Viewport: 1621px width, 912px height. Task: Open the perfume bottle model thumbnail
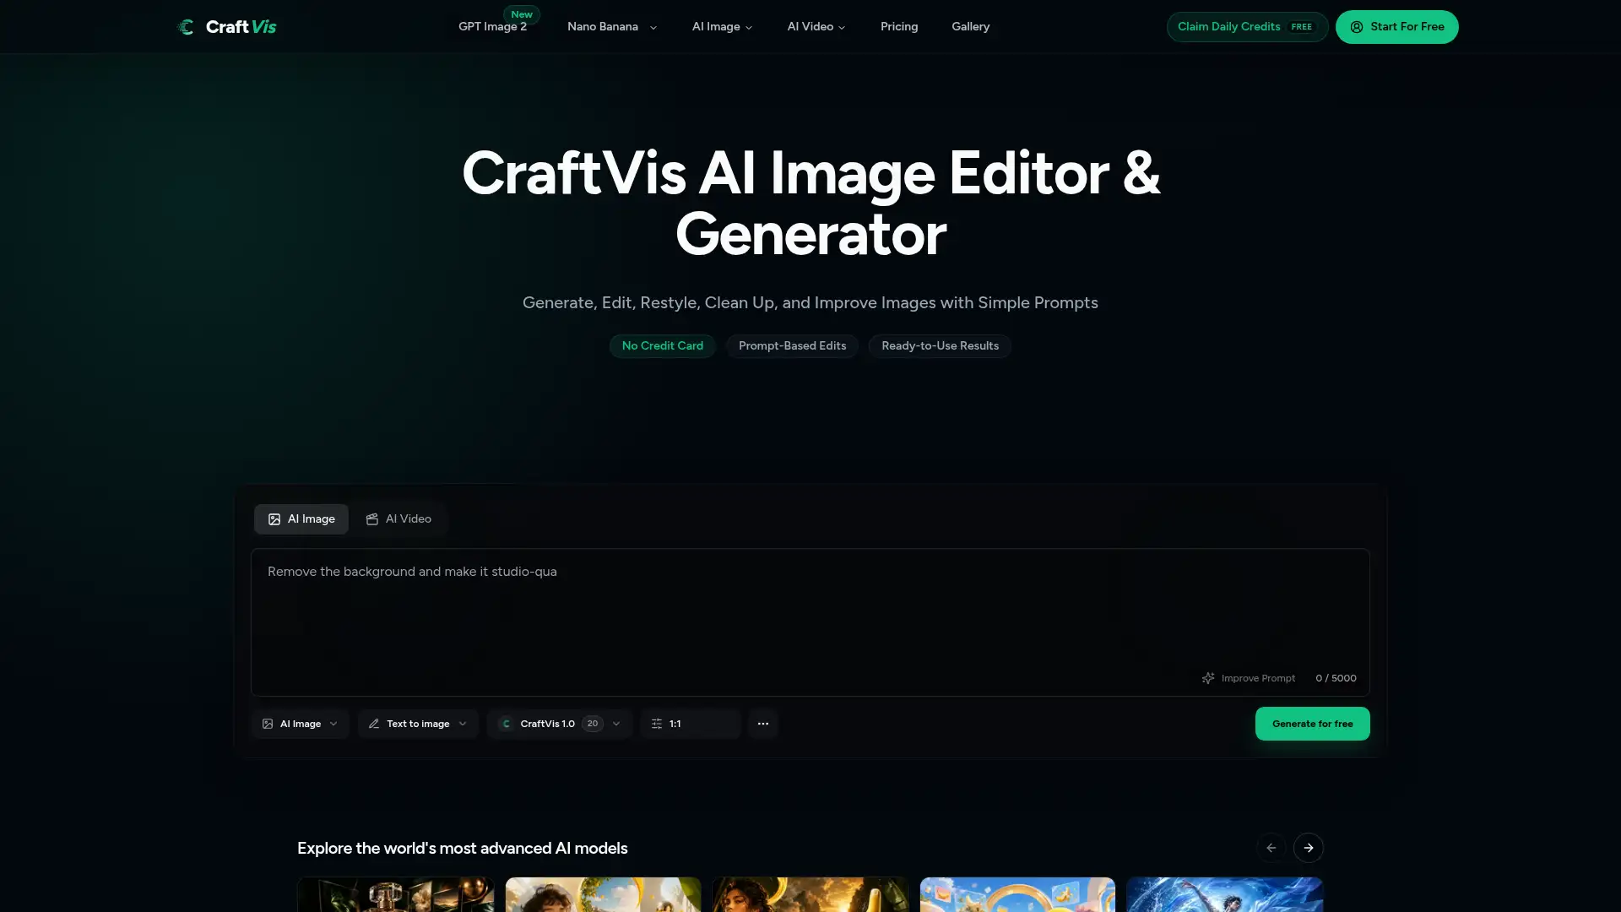[395, 894]
